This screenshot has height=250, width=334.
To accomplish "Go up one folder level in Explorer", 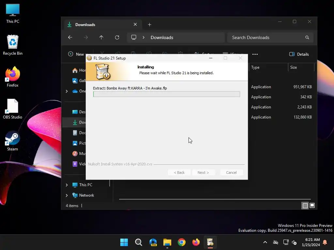I will click(x=101, y=37).
